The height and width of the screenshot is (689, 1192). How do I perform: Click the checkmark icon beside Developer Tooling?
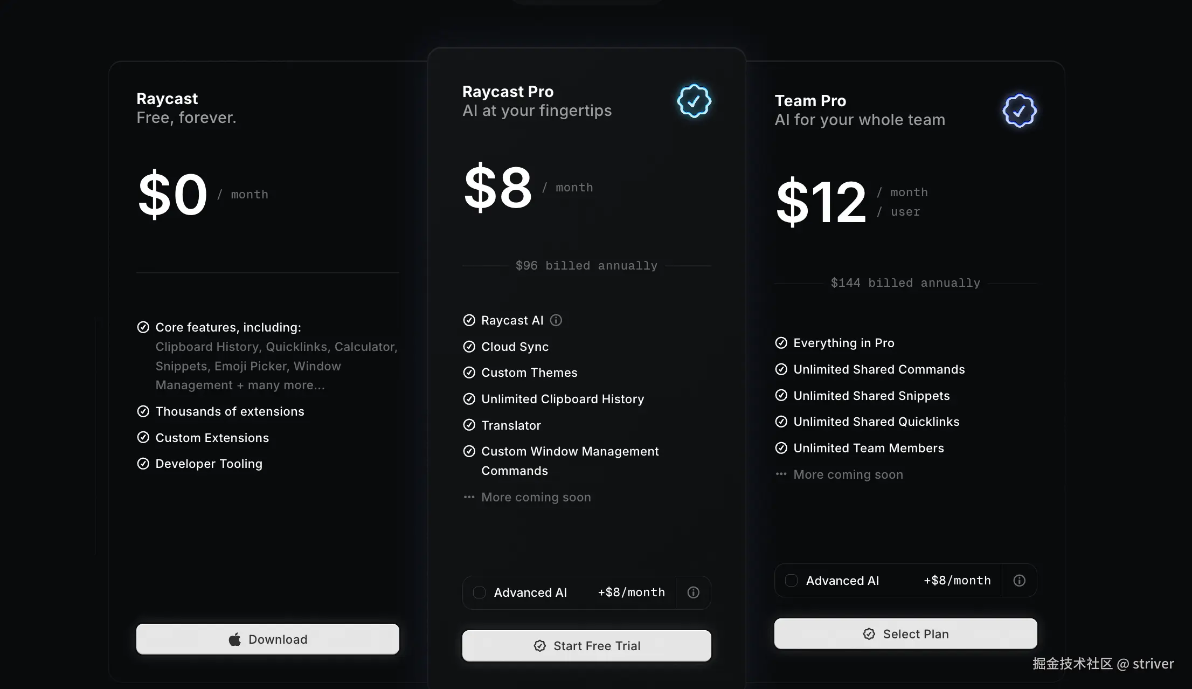tap(143, 464)
